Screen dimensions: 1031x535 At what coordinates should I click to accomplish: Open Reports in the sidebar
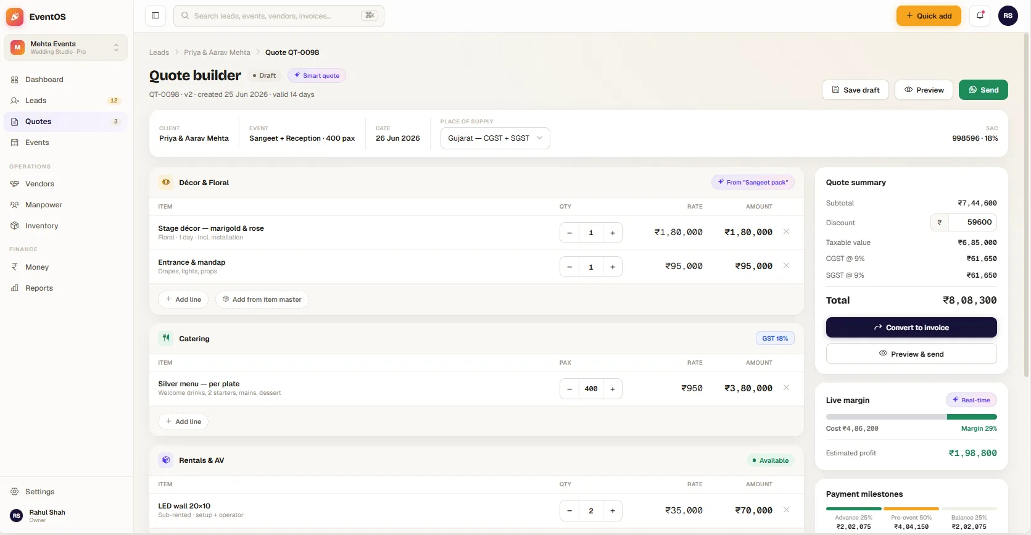(65, 288)
